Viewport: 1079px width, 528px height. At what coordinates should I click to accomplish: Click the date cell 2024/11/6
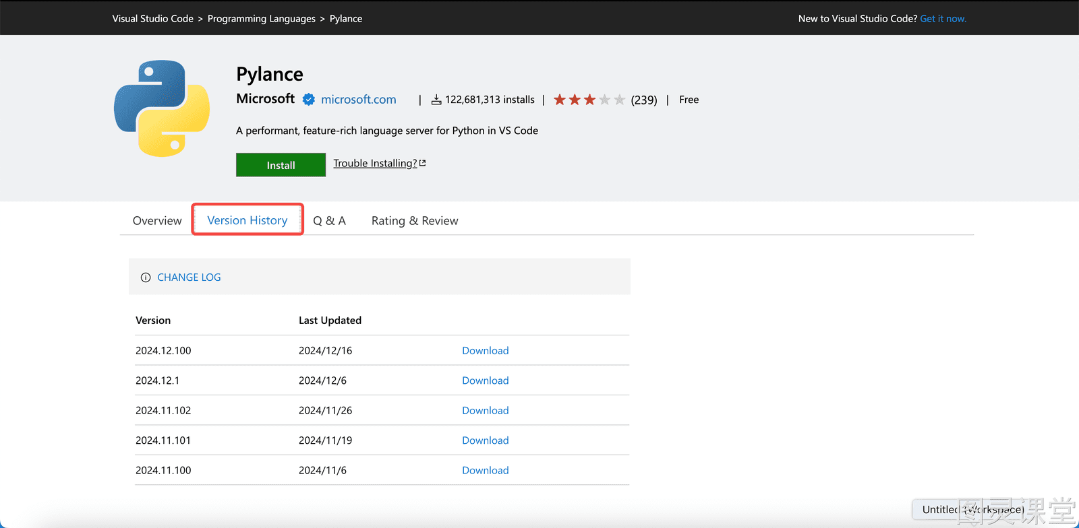(323, 471)
